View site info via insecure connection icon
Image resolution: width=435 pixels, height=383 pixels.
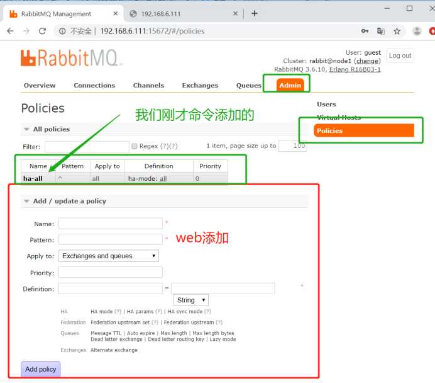click(62, 31)
